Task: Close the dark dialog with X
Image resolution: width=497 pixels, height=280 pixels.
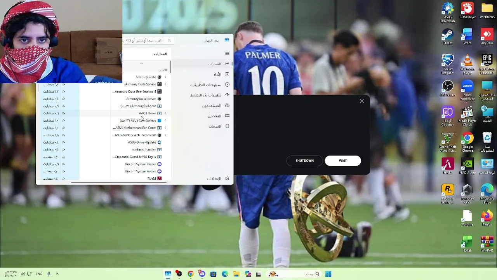Action: coord(362,101)
